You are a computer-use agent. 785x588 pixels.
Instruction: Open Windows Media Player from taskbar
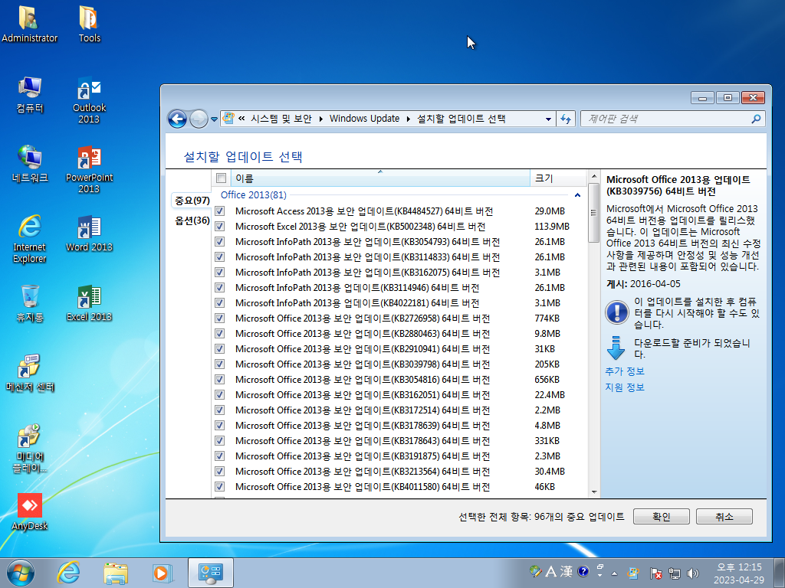click(163, 573)
